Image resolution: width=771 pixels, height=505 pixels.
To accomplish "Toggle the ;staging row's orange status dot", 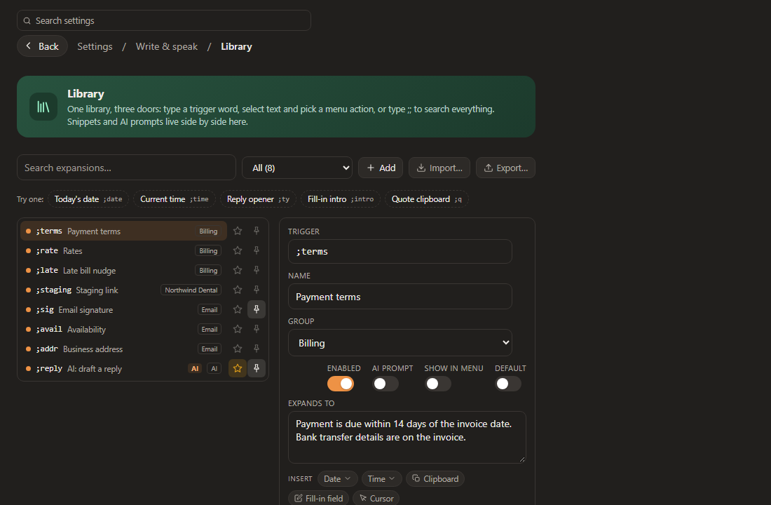I will point(29,290).
